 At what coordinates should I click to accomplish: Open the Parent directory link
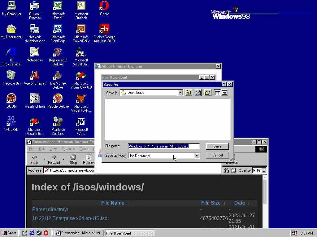pos(50,210)
